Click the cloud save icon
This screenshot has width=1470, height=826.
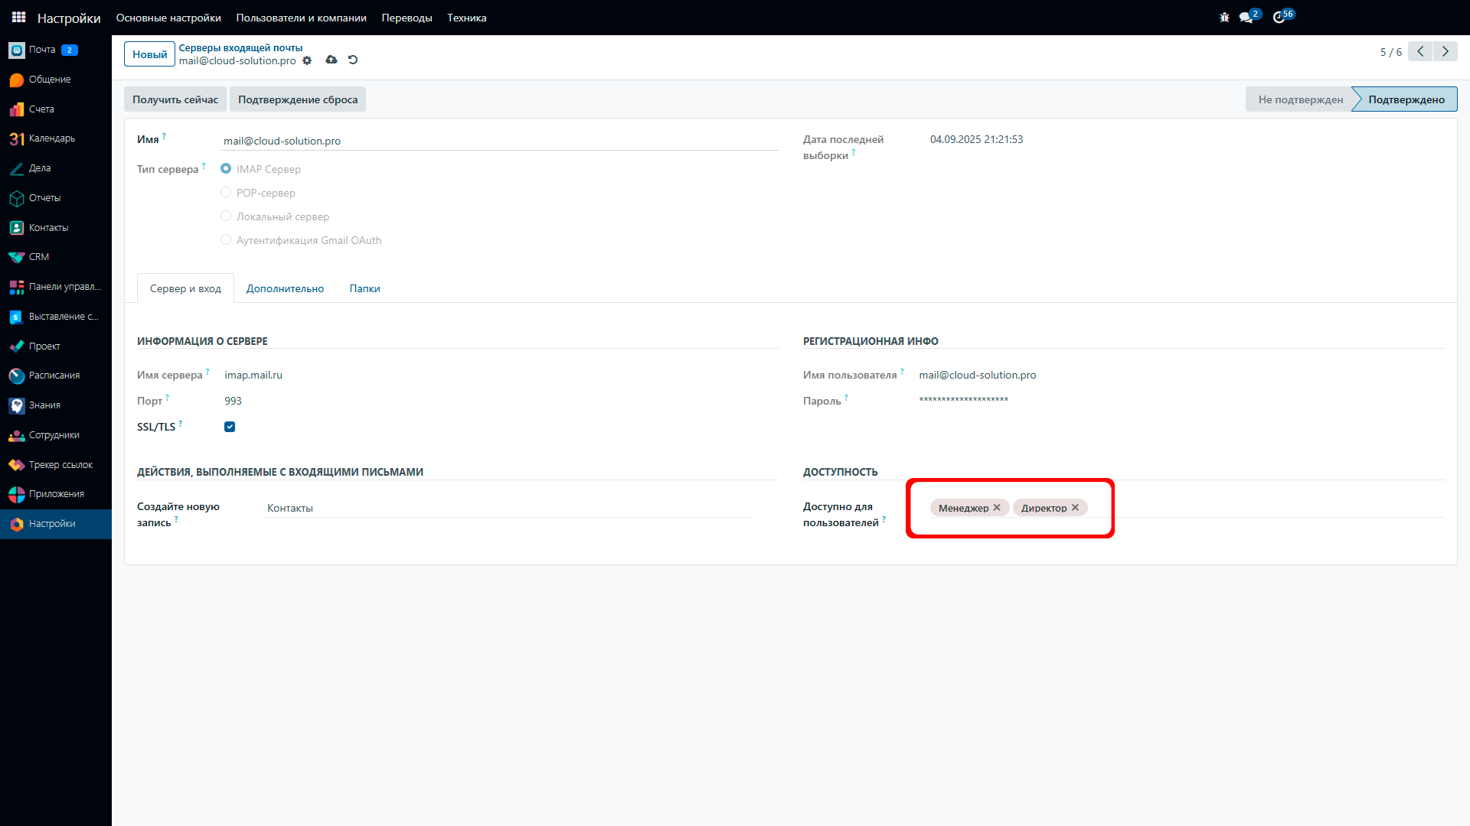pos(331,60)
